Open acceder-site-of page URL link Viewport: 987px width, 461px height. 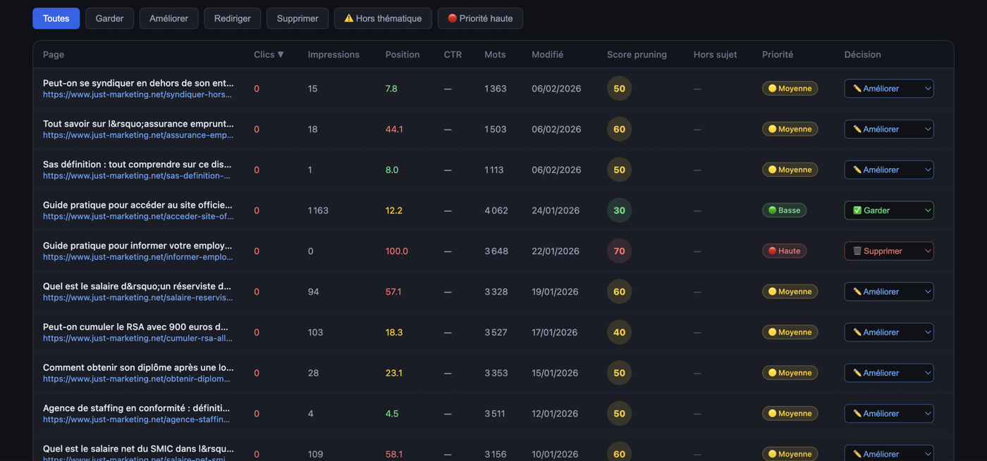(x=138, y=216)
